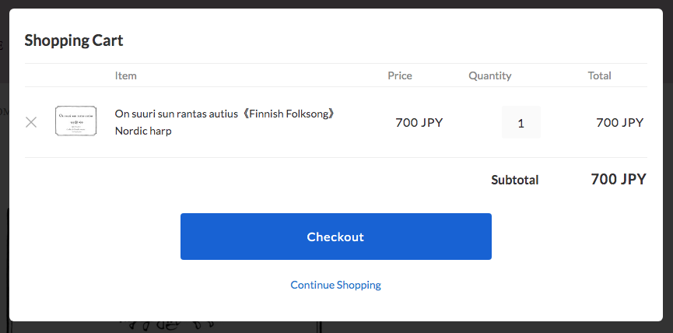Click the Quantity column header
The height and width of the screenshot is (333, 673).
[489, 75]
